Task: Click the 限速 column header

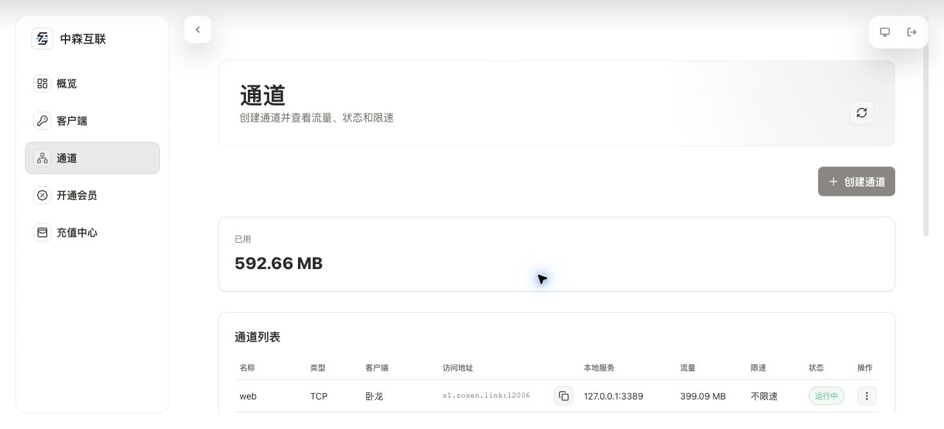Action: (x=758, y=368)
